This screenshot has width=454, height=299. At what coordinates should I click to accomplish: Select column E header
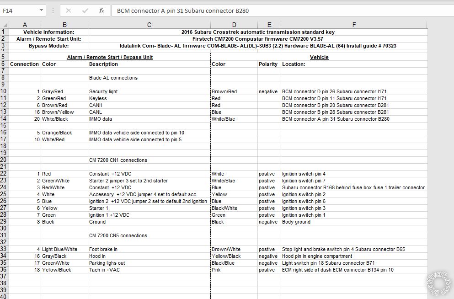tap(269, 25)
